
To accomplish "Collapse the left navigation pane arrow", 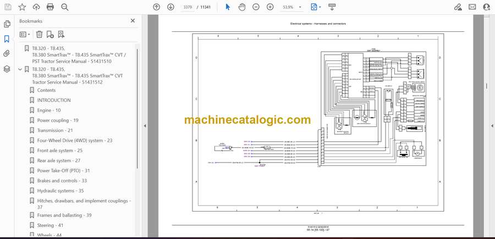I will point(145,126).
